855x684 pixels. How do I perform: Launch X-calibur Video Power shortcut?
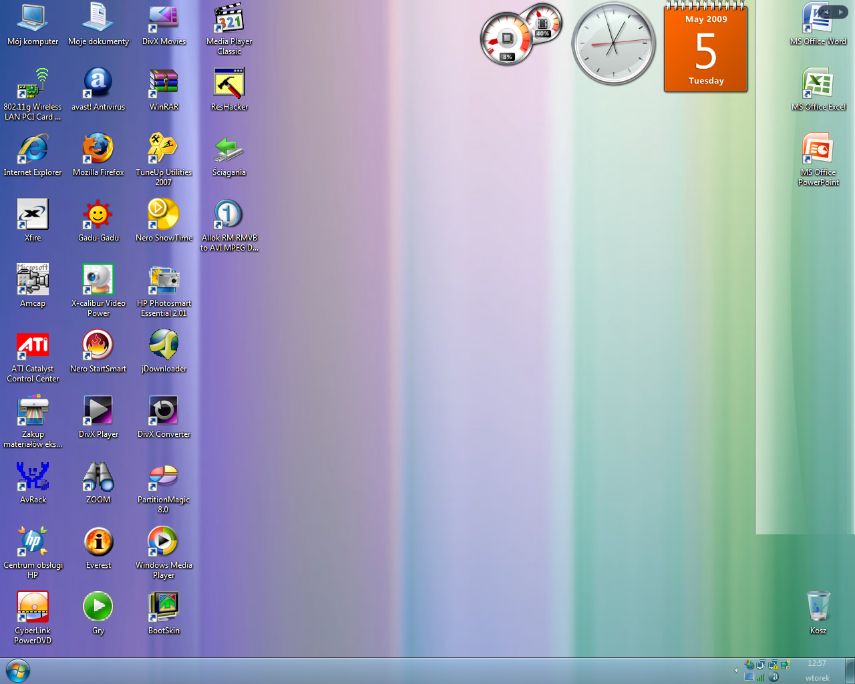[98, 291]
